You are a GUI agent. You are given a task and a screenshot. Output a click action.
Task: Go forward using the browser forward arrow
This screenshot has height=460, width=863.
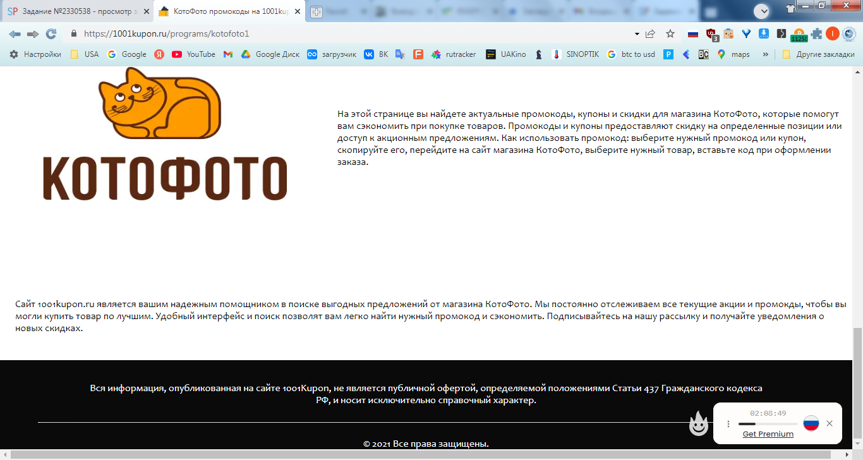(x=33, y=33)
